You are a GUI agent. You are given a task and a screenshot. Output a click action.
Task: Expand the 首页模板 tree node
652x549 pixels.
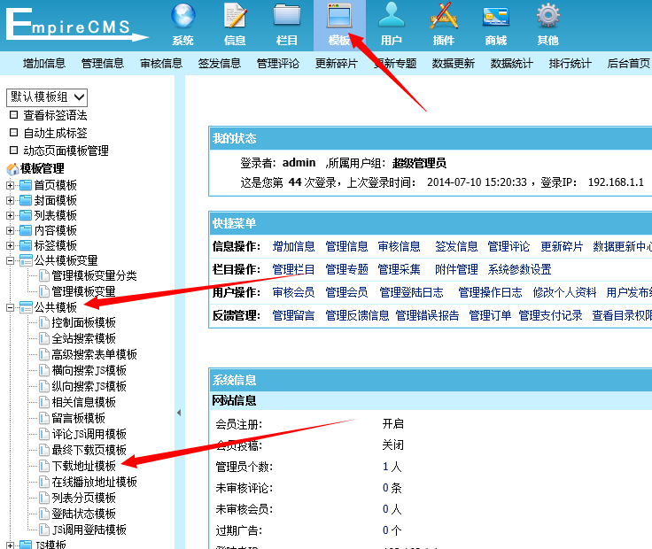(11, 185)
